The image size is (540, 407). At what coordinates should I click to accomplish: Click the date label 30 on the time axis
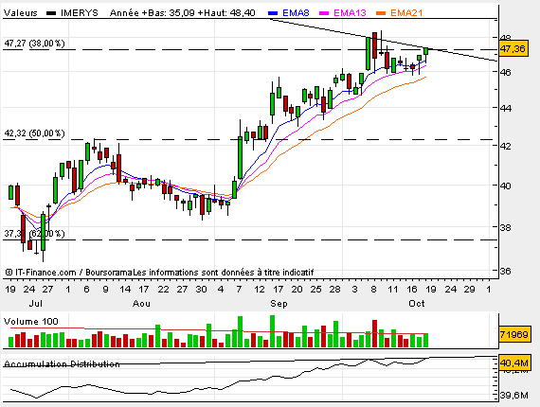click(x=202, y=290)
